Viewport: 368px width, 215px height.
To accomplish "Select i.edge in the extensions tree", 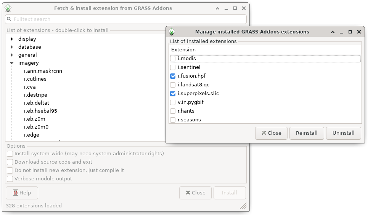I will (x=31, y=135).
